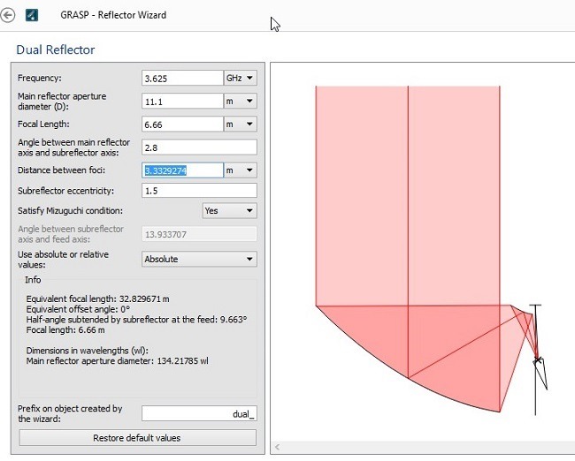Open the Frequency unit GHz dropdown

point(240,78)
